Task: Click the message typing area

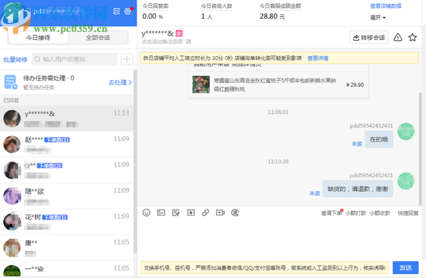Action: 279,239
